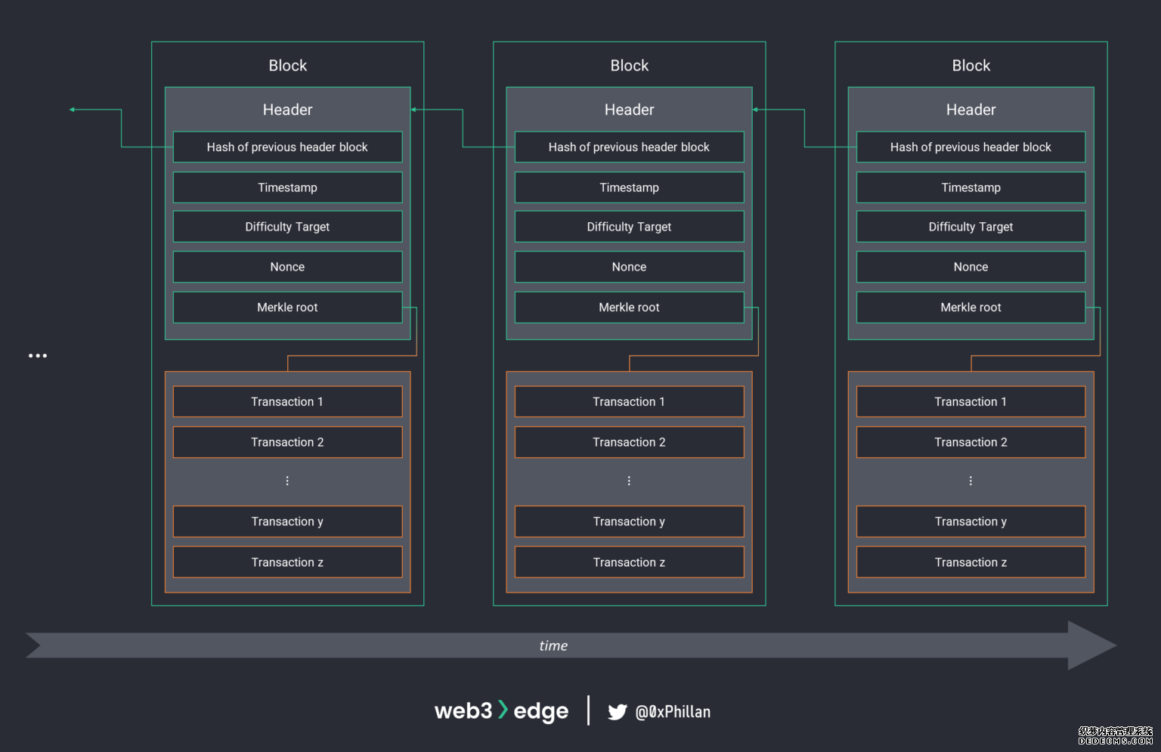Click the Timestamp field in the middle block
This screenshot has width=1161, height=752.
tap(630, 187)
